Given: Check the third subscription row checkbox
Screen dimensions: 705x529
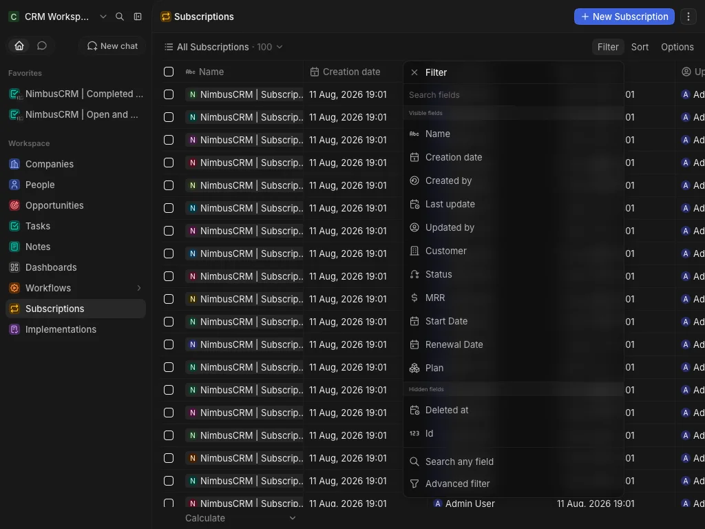Looking at the screenshot, I should [x=169, y=140].
